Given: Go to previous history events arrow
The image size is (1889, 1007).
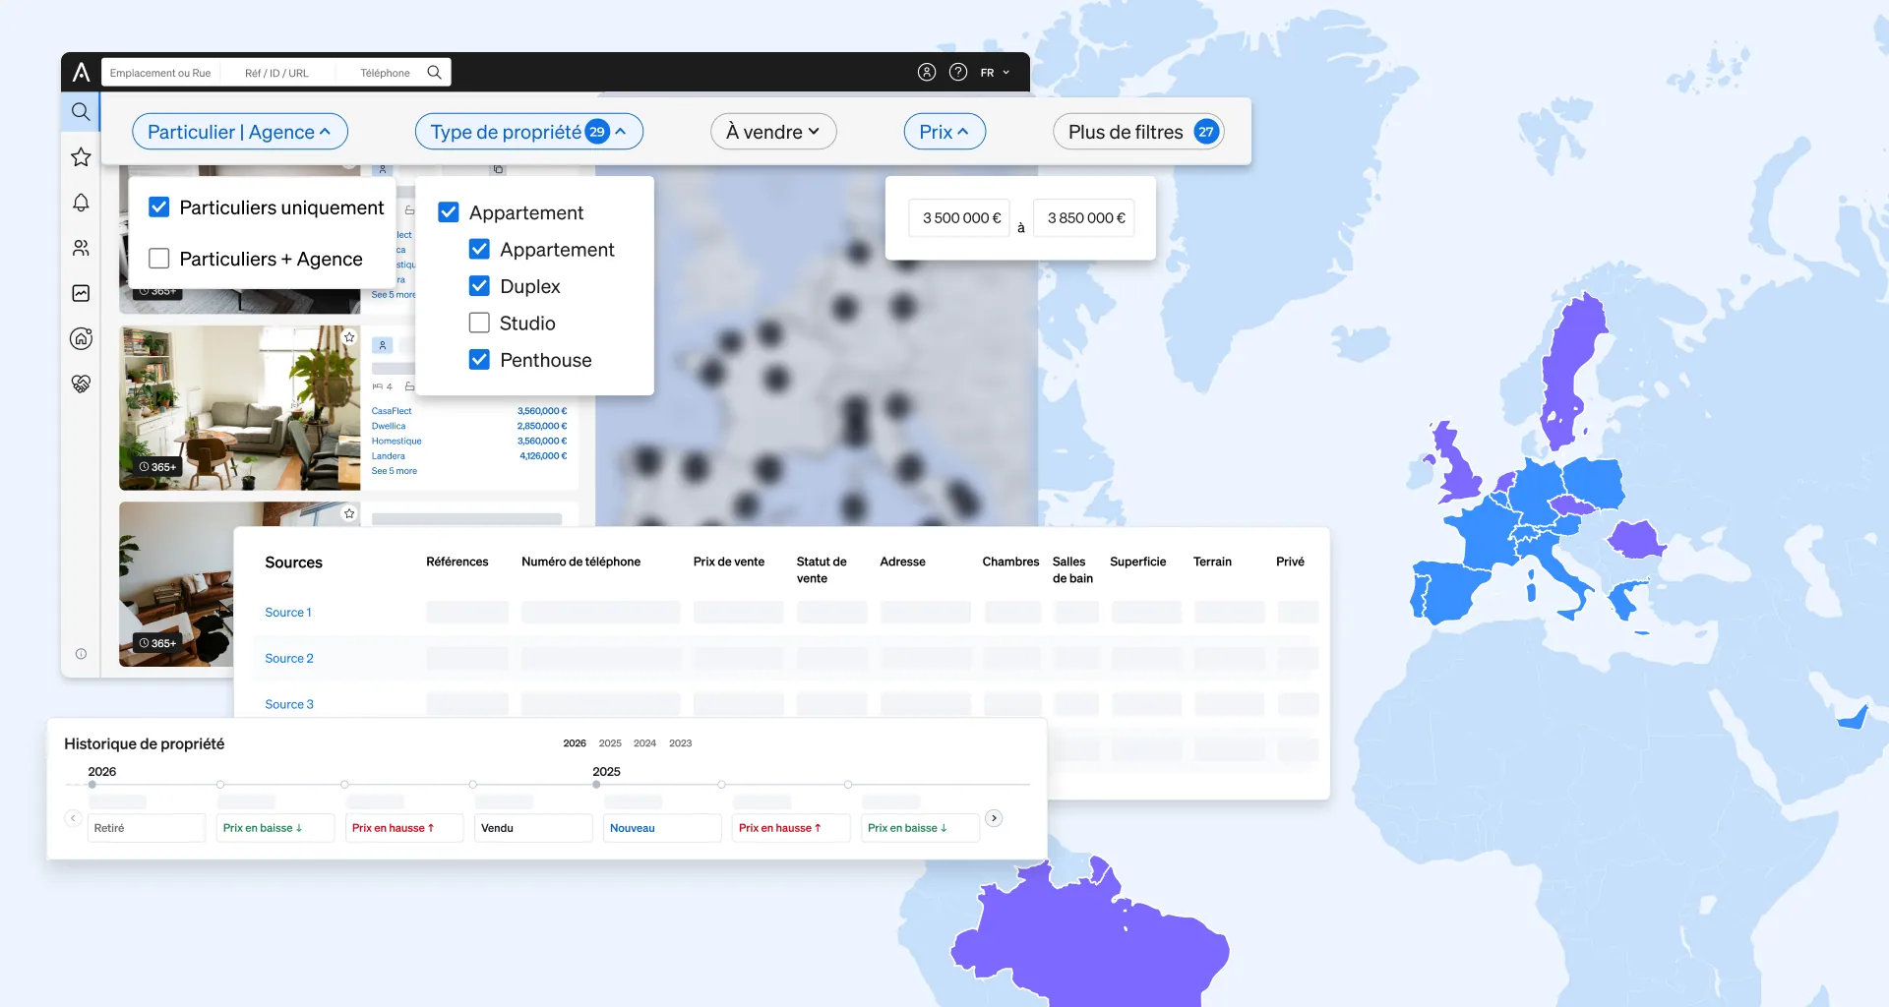Looking at the screenshot, I should pyautogui.click(x=73, y=818).
